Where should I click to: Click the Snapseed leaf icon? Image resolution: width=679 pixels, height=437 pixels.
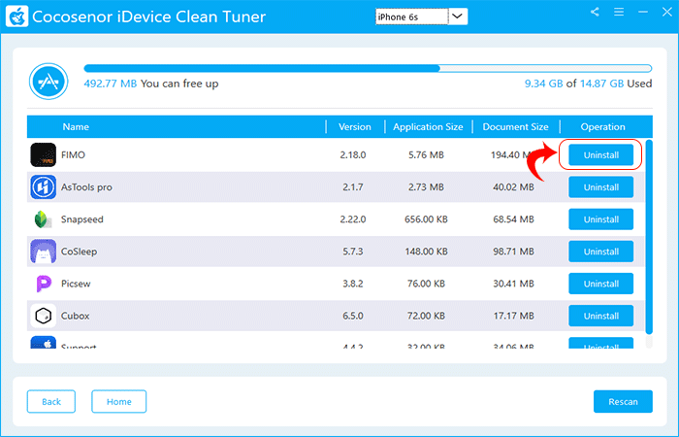coord(44,218)
